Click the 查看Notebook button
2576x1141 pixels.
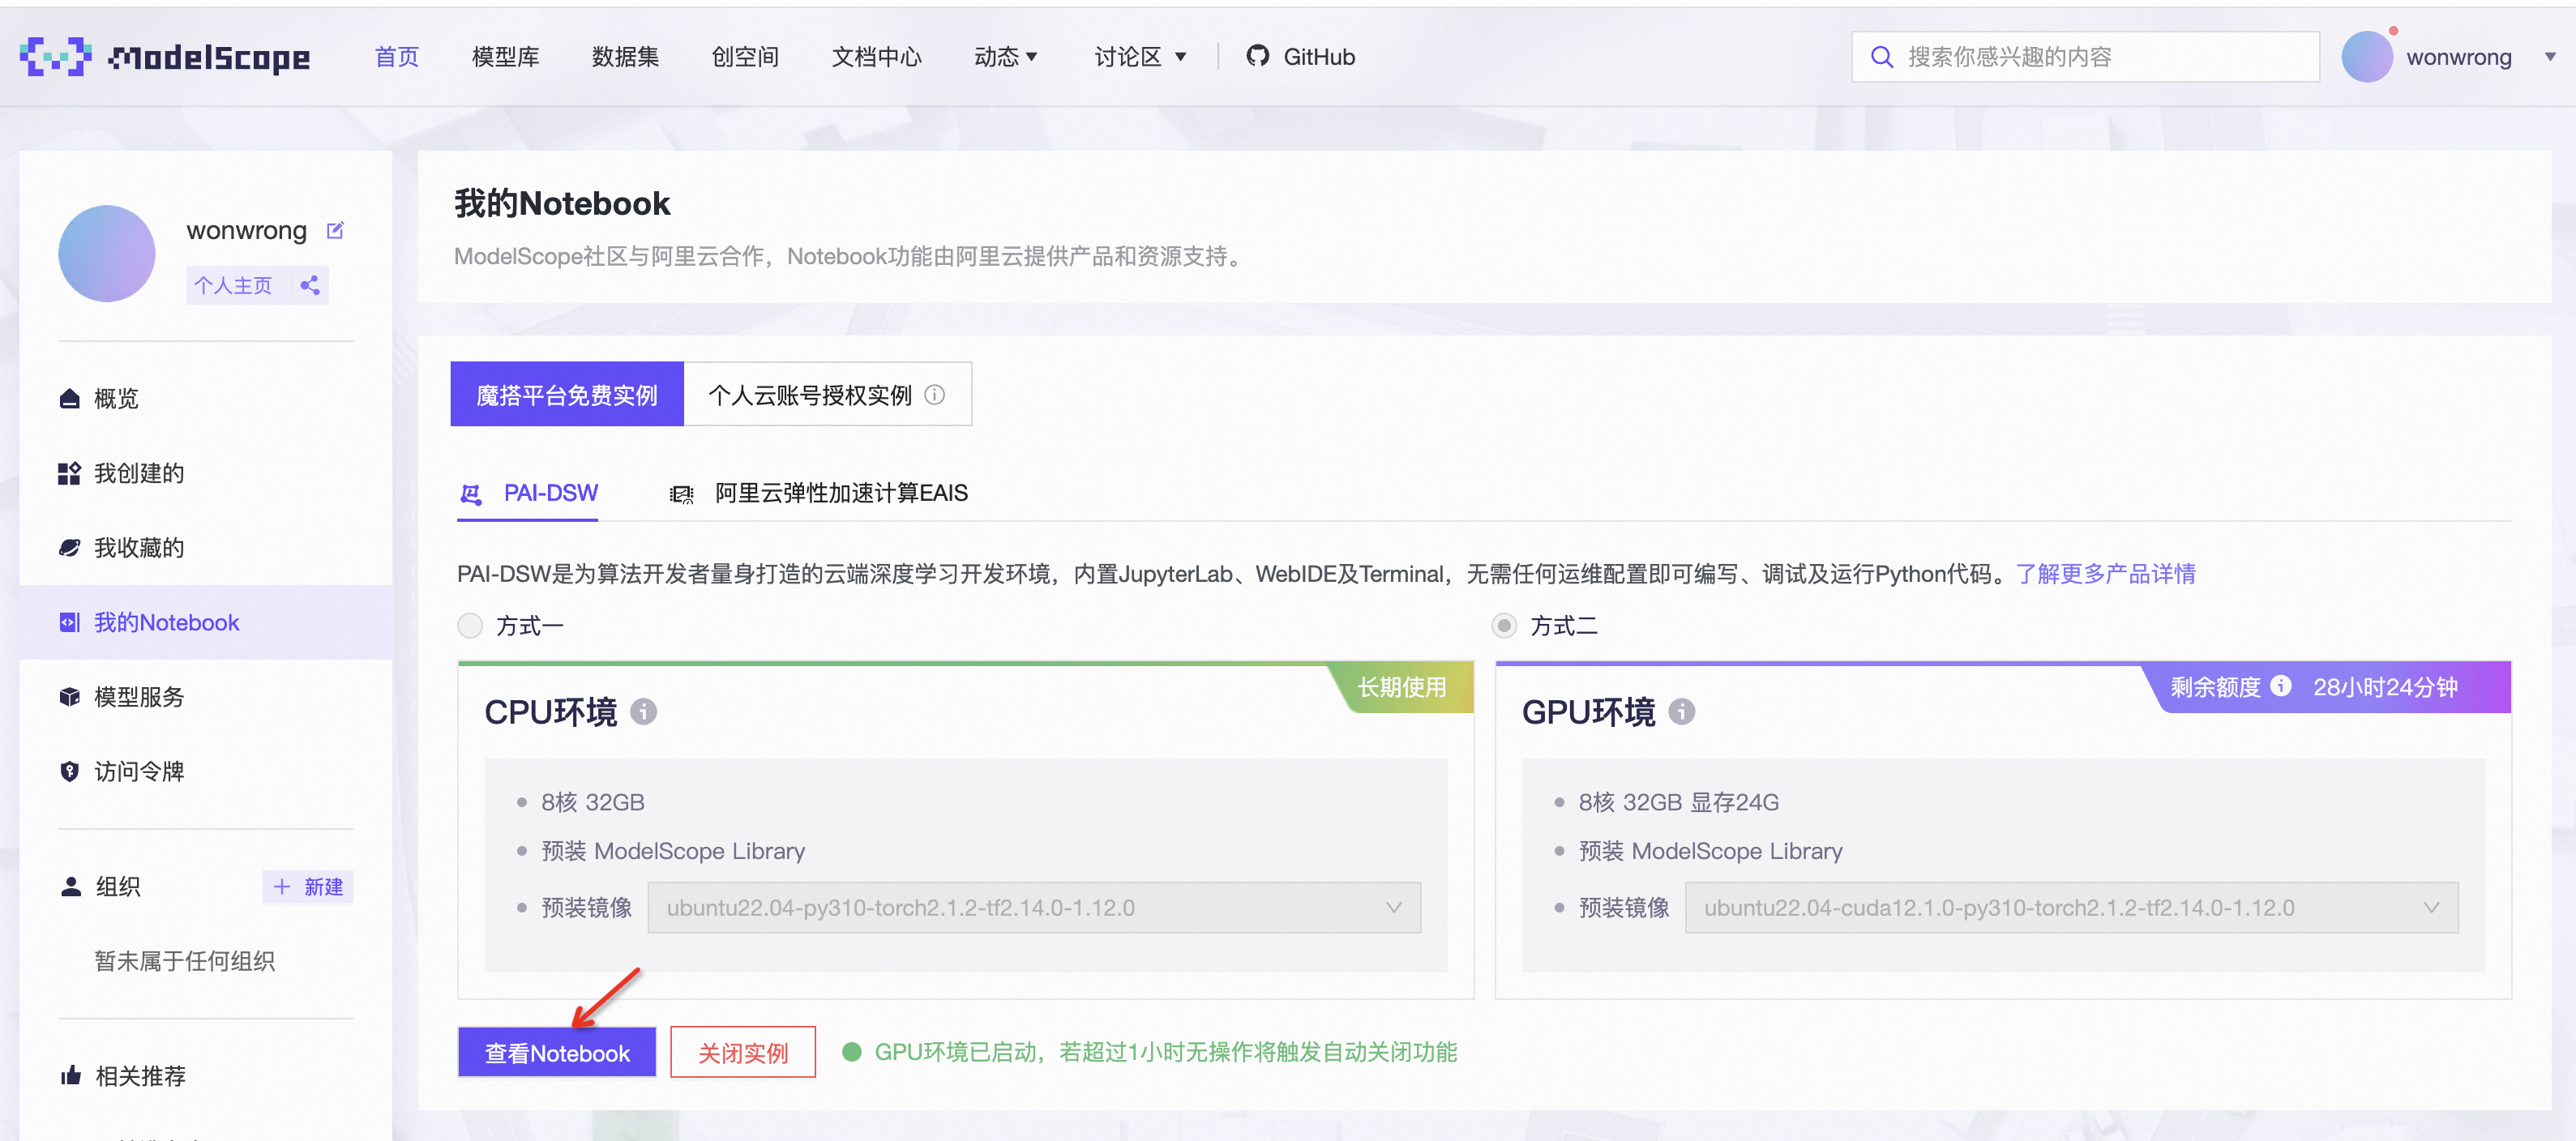click(x=556, y=1052)
